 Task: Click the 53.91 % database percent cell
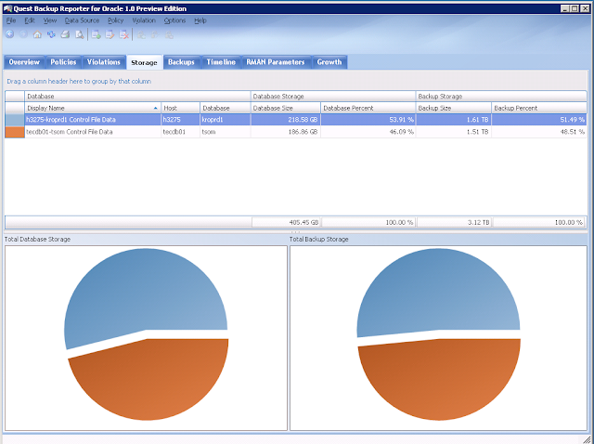click(x=368, y=120)
